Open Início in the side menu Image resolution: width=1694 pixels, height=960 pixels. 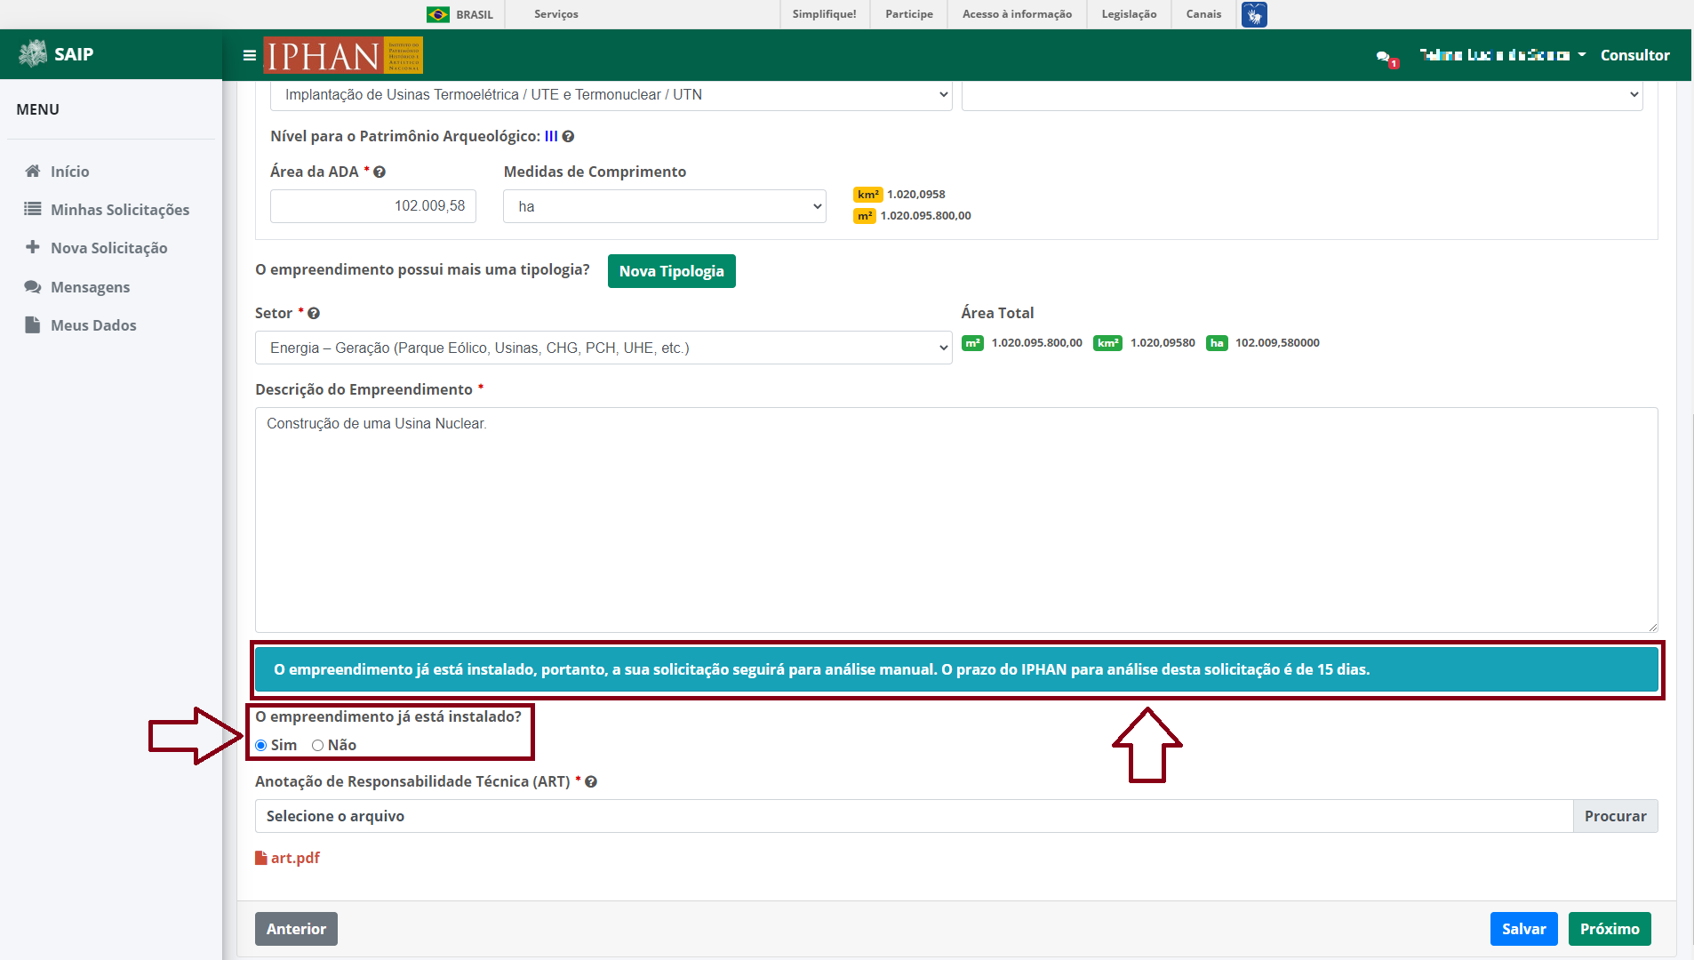pyautogui.click(x=69, y=171)
